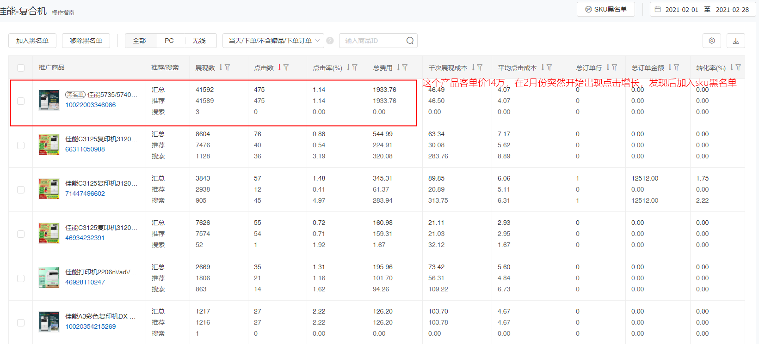Click product name 佳能打印机2206nVadV…
The width and height of the screenshot is (759, 344).
pyautogui.click(x=101, y=272)
